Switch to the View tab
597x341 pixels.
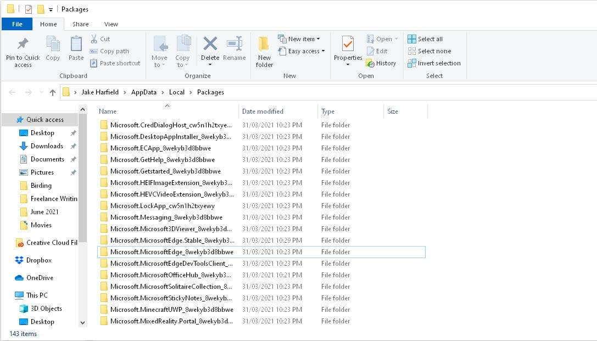111,24
